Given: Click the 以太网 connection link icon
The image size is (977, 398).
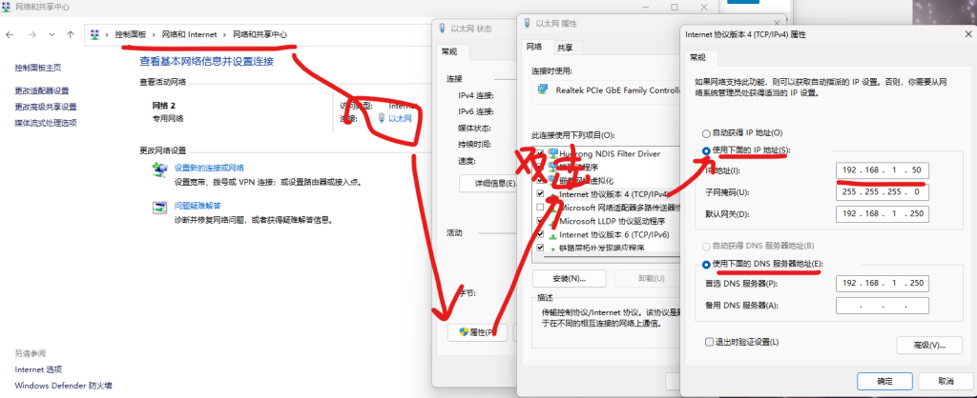Looking at the screenshot, I should click(x=382, y=118).
